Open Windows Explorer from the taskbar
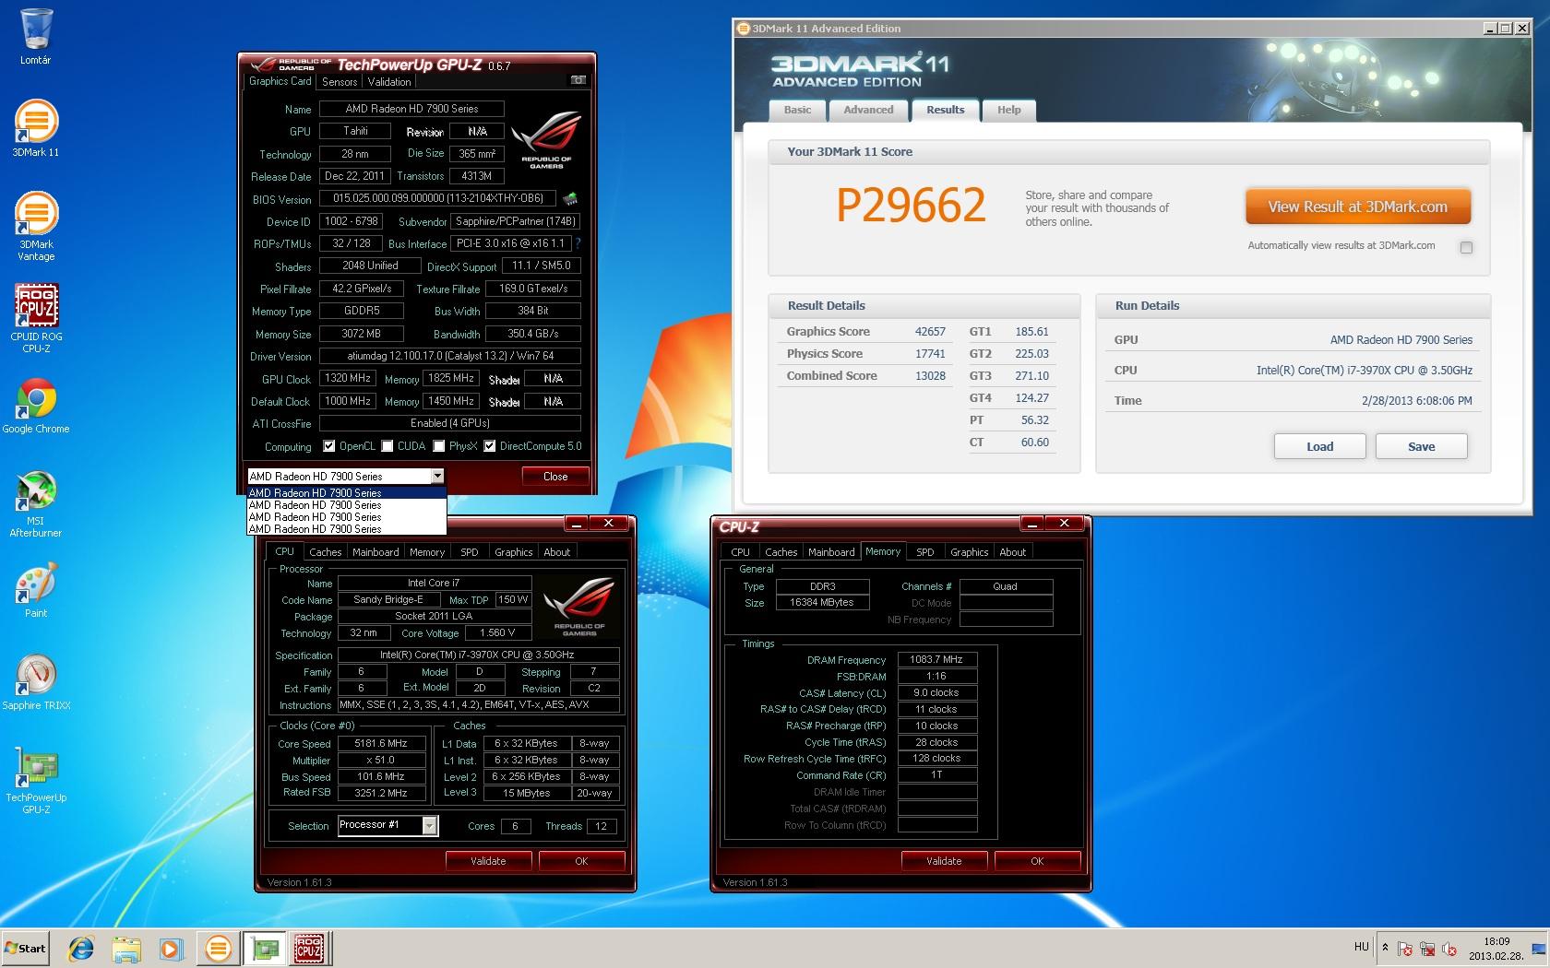 [126, 949]
